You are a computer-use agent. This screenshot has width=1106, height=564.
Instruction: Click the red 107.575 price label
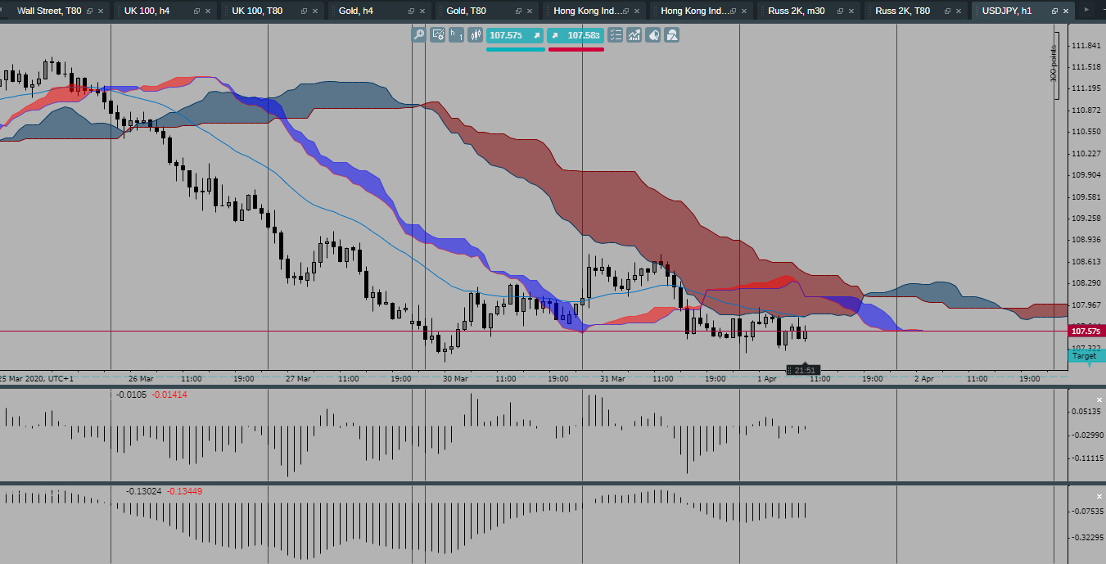(1086, 332)
